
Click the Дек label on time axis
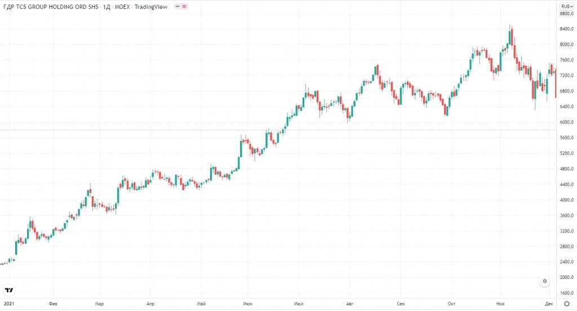[549, 303]
